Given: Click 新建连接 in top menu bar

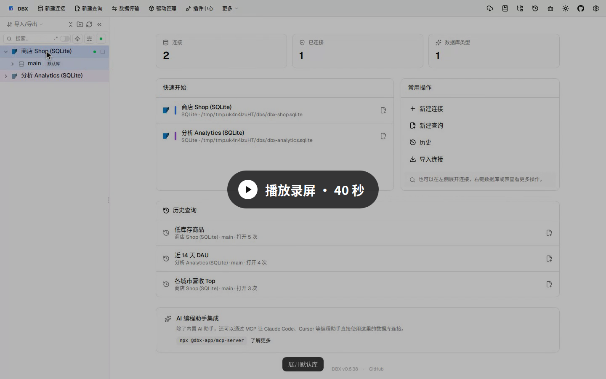Looking at the screenshot, I should 51,8.
